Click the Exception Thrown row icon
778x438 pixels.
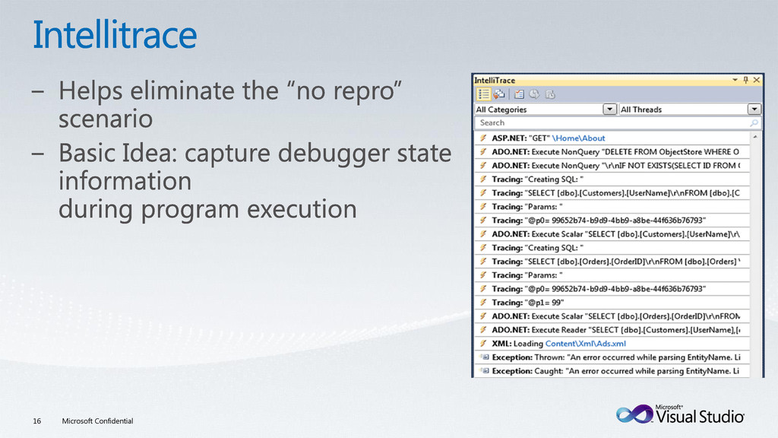point(484,357)
